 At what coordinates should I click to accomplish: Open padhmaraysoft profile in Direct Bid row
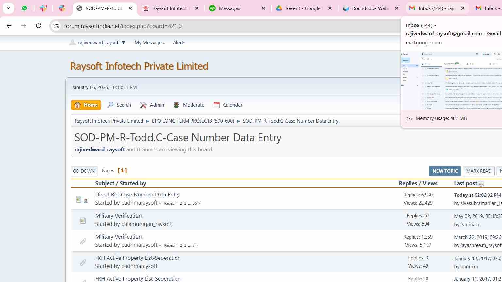(139, 203)
